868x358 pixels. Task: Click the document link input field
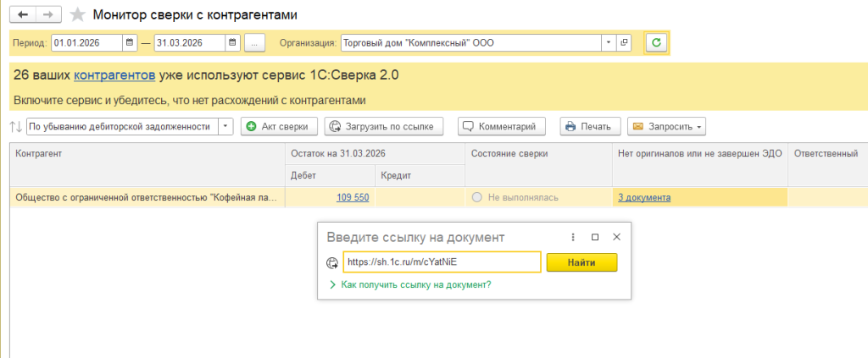[x=441, y=262]
